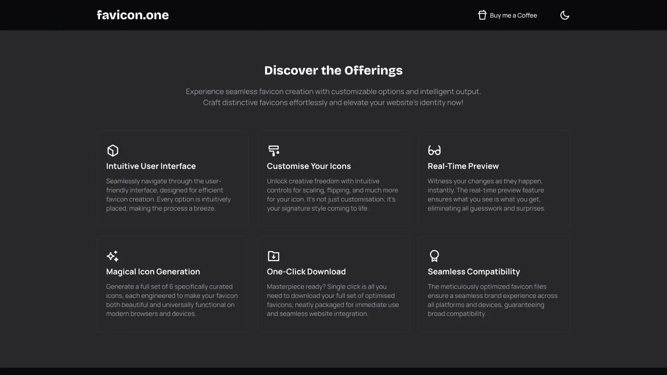Click the glasses icon for Real-Time Preview

click(x=434, y=150)
